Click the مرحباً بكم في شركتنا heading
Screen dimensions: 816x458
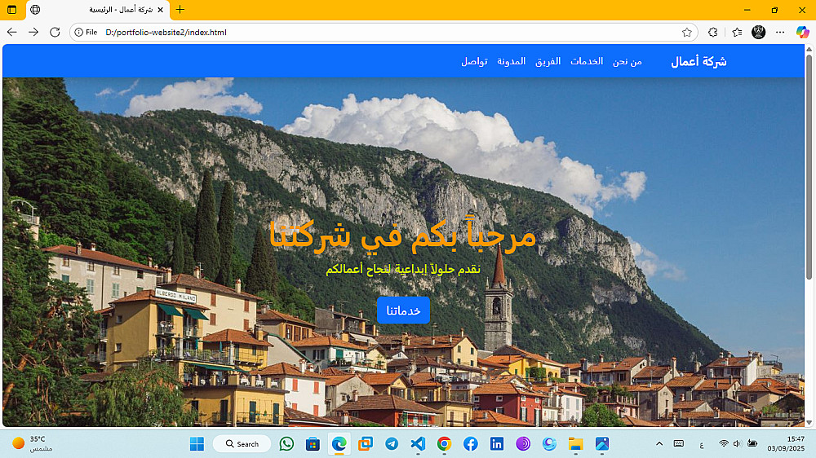pos(403,236)
